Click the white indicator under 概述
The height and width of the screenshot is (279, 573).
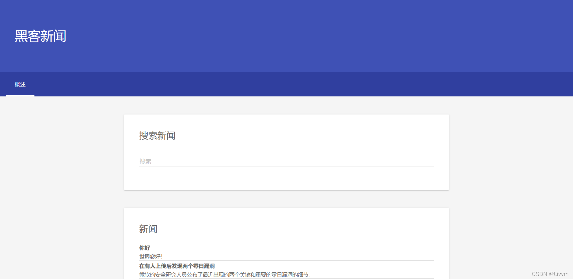click(20, 96)
